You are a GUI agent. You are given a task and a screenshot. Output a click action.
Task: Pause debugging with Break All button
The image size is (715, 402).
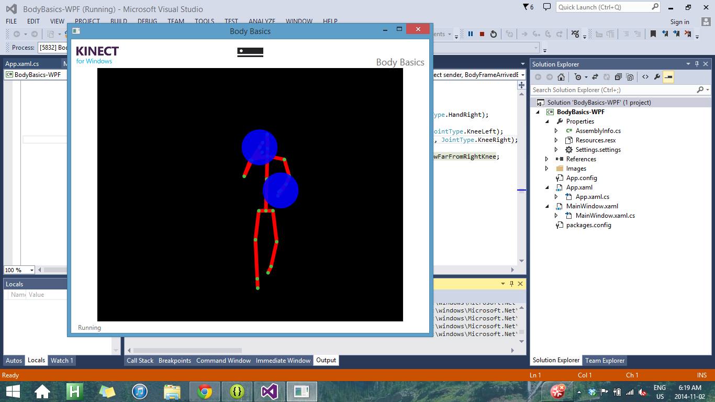click(x=471, y=34)
